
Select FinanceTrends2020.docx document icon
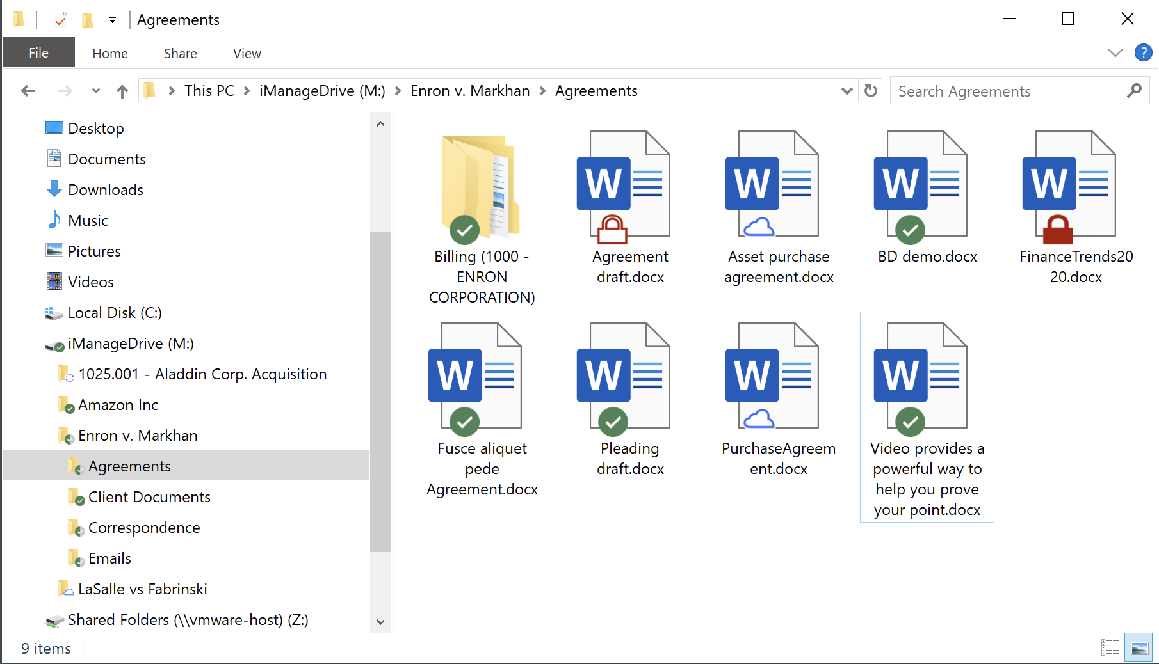(1069, 187)
